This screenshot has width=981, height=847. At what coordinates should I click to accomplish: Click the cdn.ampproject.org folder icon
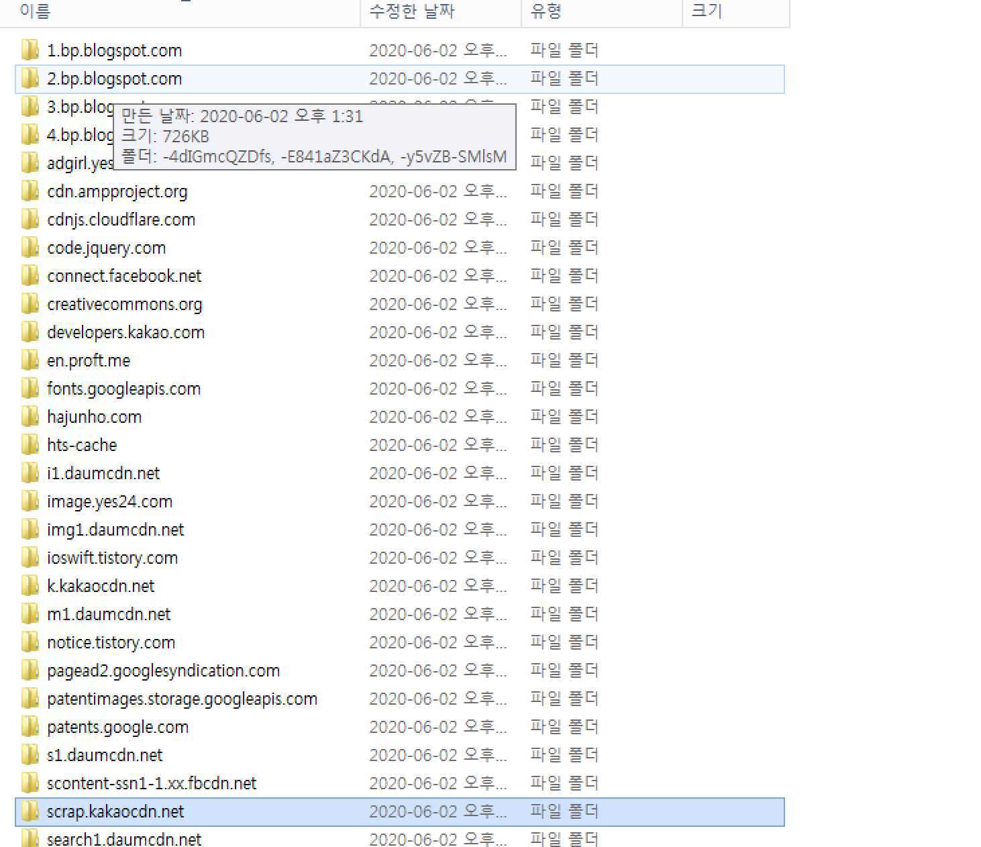[x=30, y=191]
